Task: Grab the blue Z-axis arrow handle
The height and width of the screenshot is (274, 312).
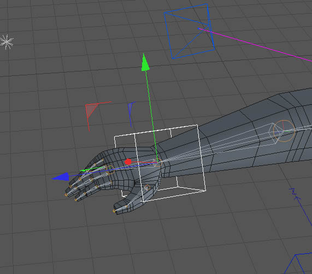Action: coord(61,177)
